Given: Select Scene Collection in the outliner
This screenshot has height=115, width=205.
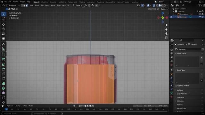Looking at the screenshot, I should pos(181,9).
